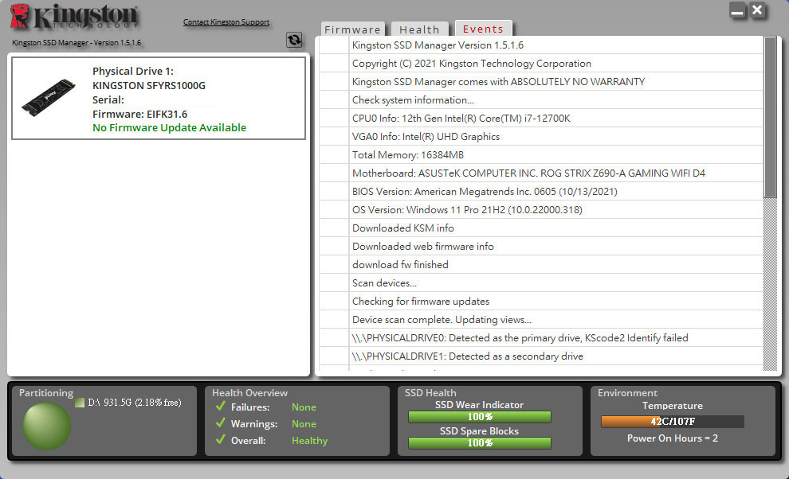Click the green D:\ legend square
This screenshot has width=789, height=479.
[80, 403]
